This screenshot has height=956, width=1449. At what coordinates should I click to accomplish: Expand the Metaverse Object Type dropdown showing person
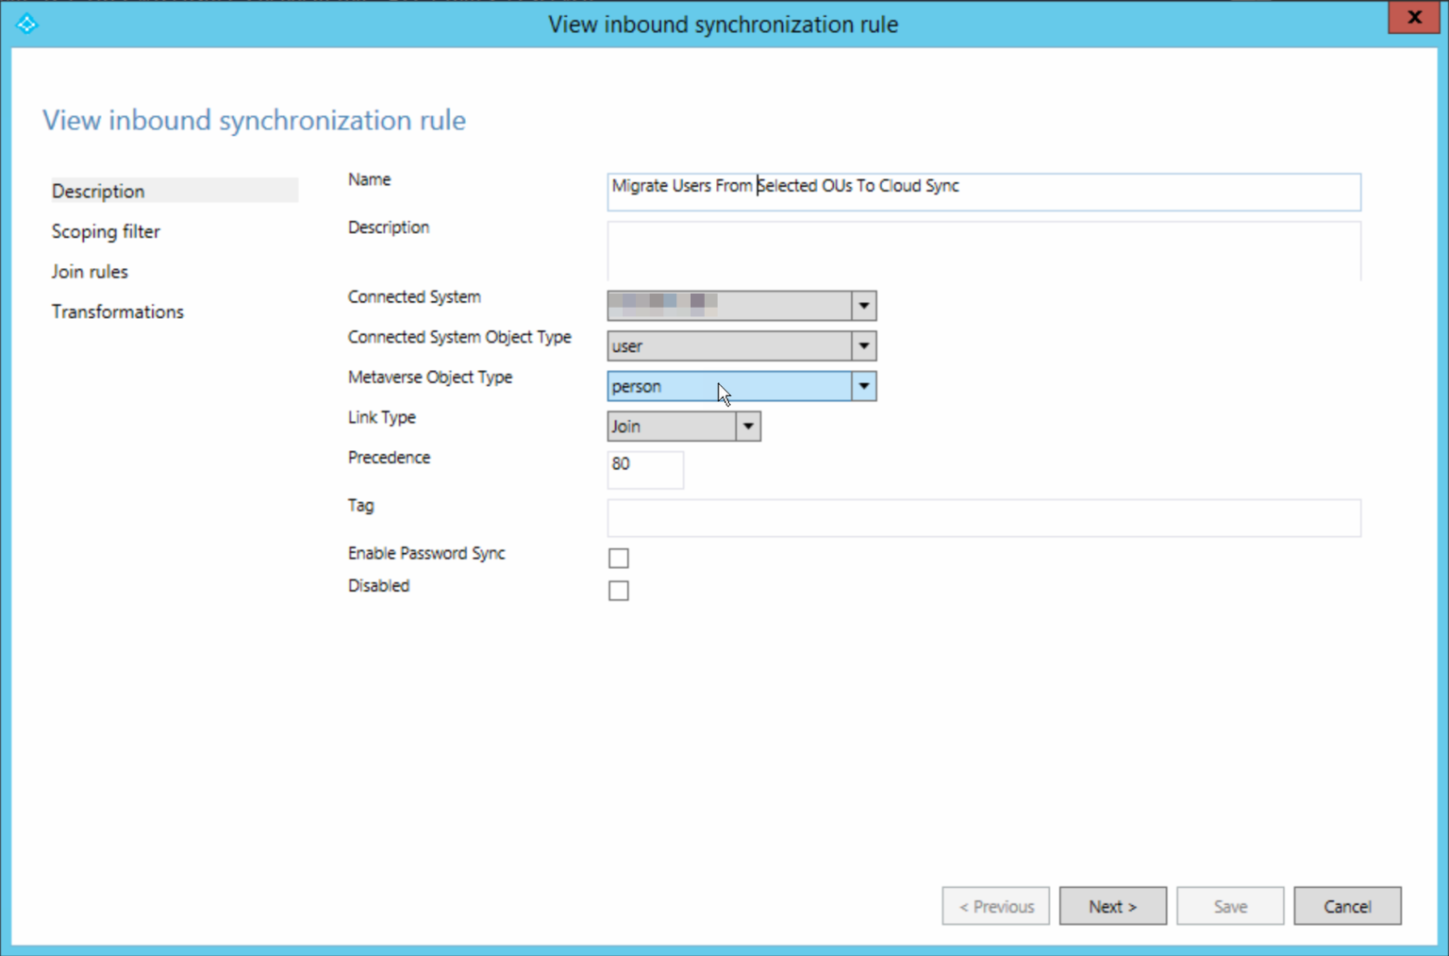pos(862,386)
